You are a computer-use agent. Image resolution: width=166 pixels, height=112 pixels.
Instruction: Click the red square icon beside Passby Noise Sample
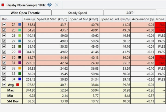(3, 5)
